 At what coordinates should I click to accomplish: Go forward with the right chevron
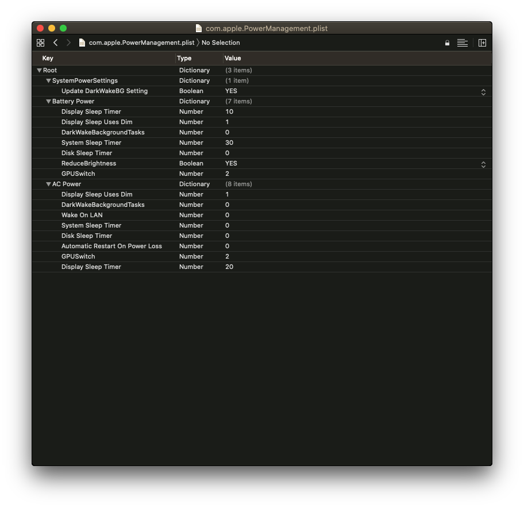(x=68, y=43)
